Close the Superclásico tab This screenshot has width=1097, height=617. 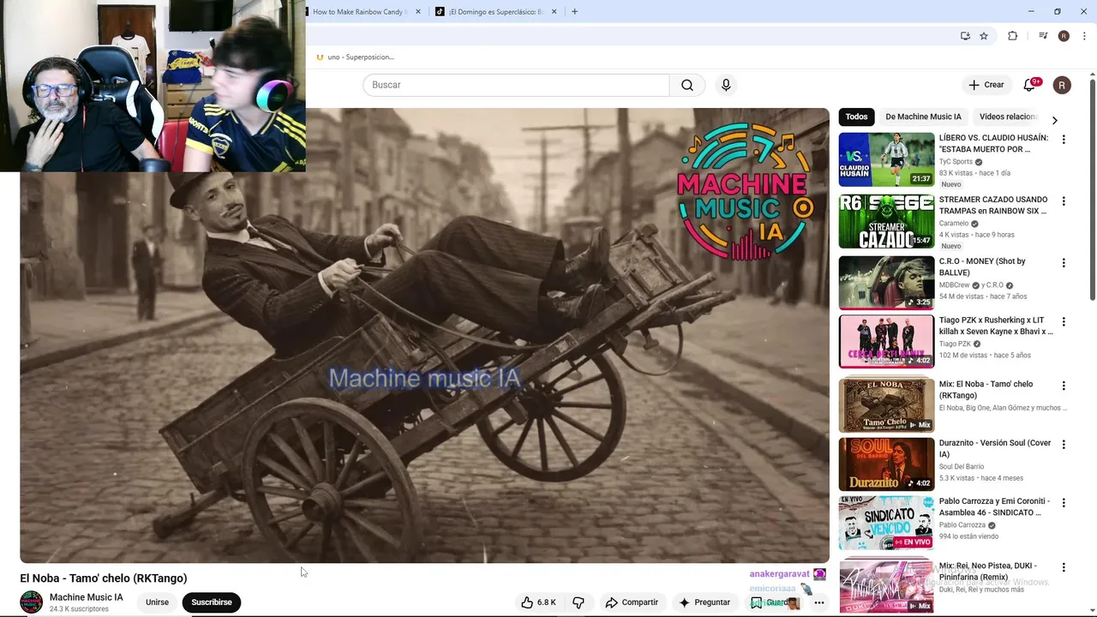pos(554,12)
